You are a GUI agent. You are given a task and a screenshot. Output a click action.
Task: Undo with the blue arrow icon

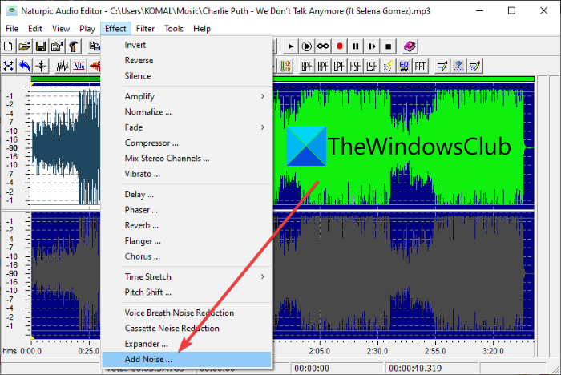click(x=24, y=67)
